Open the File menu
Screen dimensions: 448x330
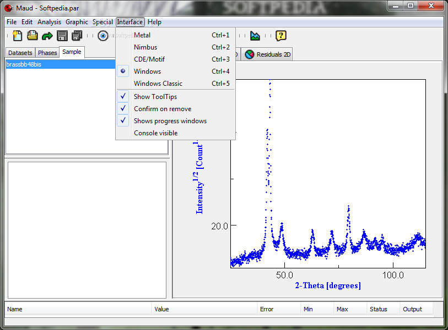point(12,22)
